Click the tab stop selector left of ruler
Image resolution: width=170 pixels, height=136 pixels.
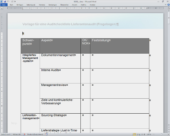1,8
